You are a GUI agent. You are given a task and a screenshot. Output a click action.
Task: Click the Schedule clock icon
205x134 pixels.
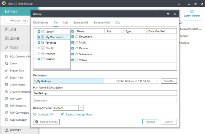point(35,114)
